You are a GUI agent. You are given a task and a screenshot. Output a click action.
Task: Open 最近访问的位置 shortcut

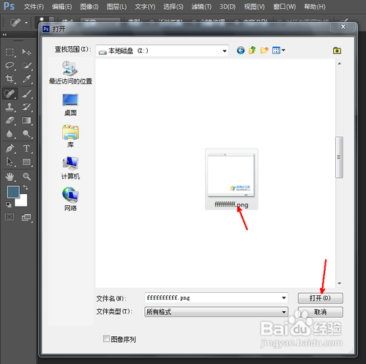(x=70, y=73)
